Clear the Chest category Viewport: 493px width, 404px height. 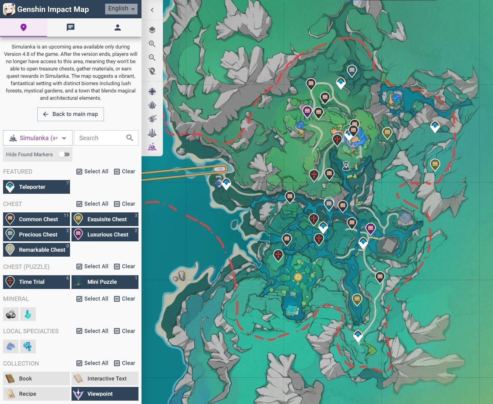(124, 204)
